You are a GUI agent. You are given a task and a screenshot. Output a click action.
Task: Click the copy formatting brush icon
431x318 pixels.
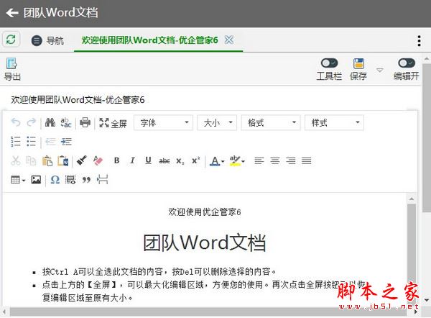coord(82,160)
